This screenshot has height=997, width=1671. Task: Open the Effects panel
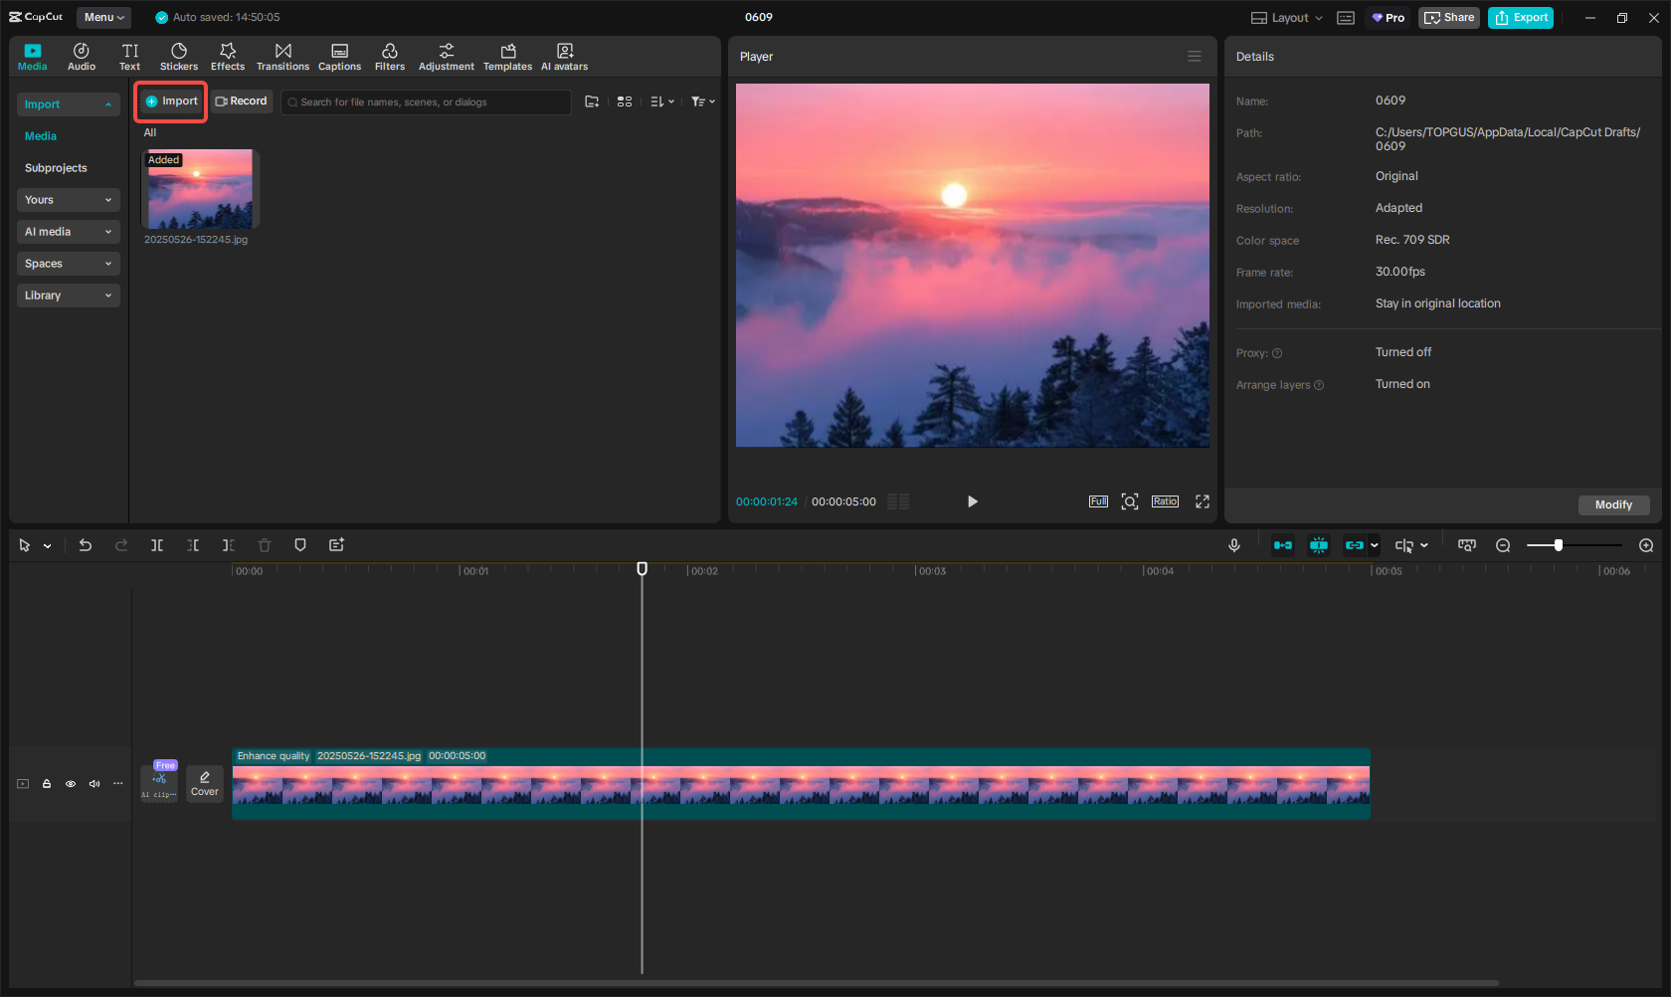point(228,57)
